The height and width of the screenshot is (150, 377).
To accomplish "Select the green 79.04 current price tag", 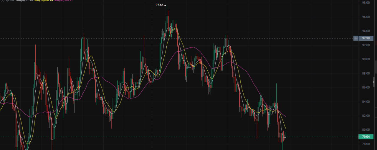I will [366, 137].
